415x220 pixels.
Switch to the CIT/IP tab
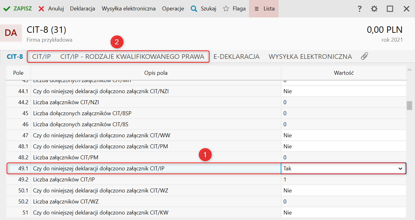(41, 56)
